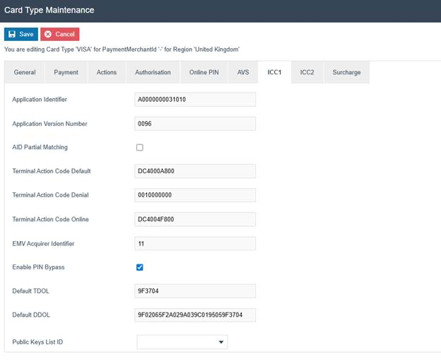
Task: Open the Payment tab
Action: coord(66,72)
